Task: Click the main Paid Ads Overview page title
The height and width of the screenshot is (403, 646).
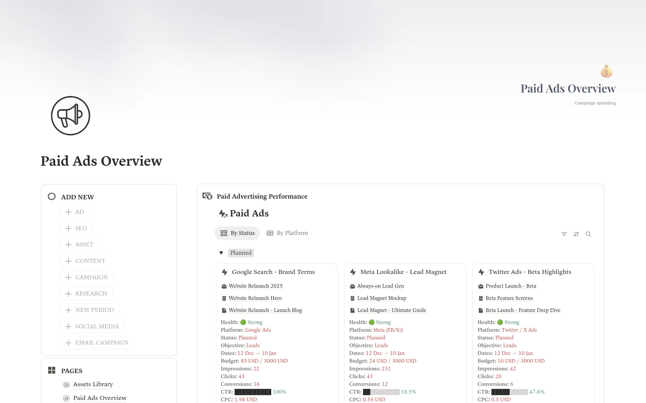Action: 101,161
